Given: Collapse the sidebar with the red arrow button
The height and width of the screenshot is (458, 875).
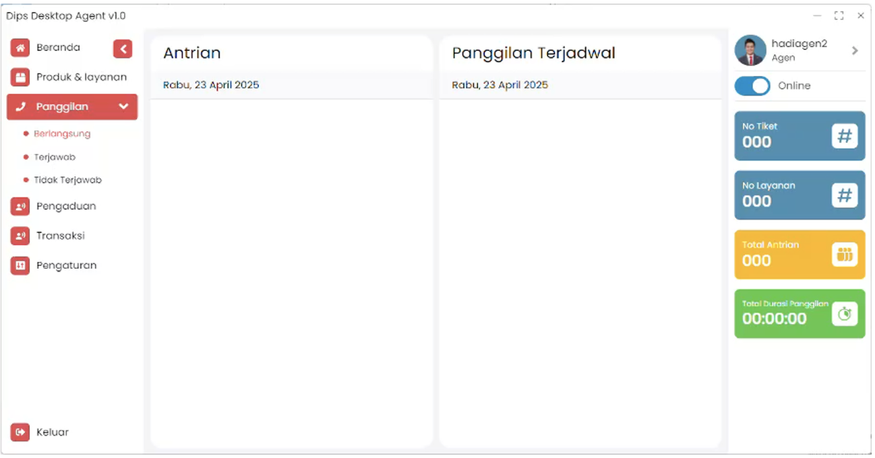Looking at the screenshot, I should (123, 48).
